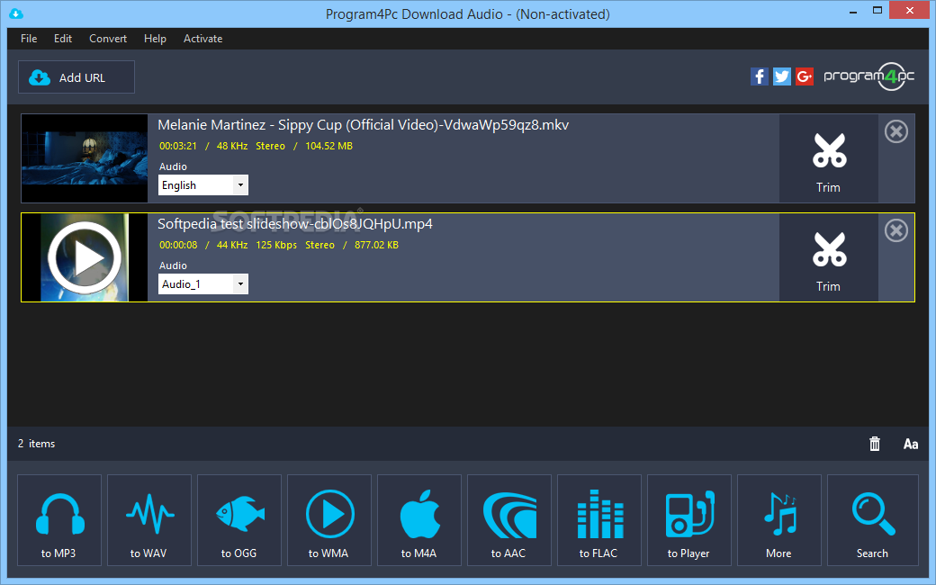Click the 104.52 MB size value
The image size is (936, 585).
point(328,146)
